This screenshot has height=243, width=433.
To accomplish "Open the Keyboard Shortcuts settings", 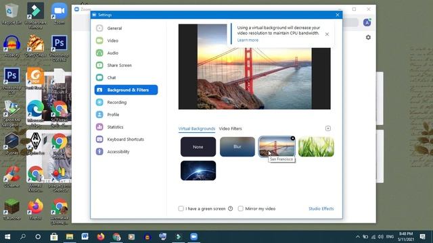I will [x=126, y=140].
